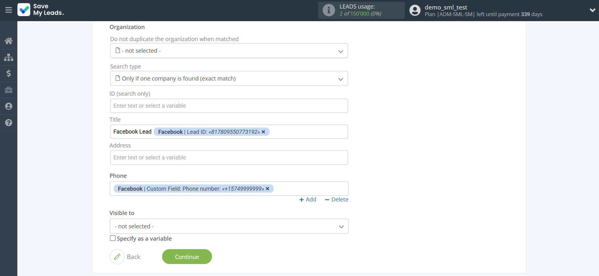The width and height of the screenshot is (599, 276).
Task: Open the hamburger navigation menu
Action: [x=9, y=10]
